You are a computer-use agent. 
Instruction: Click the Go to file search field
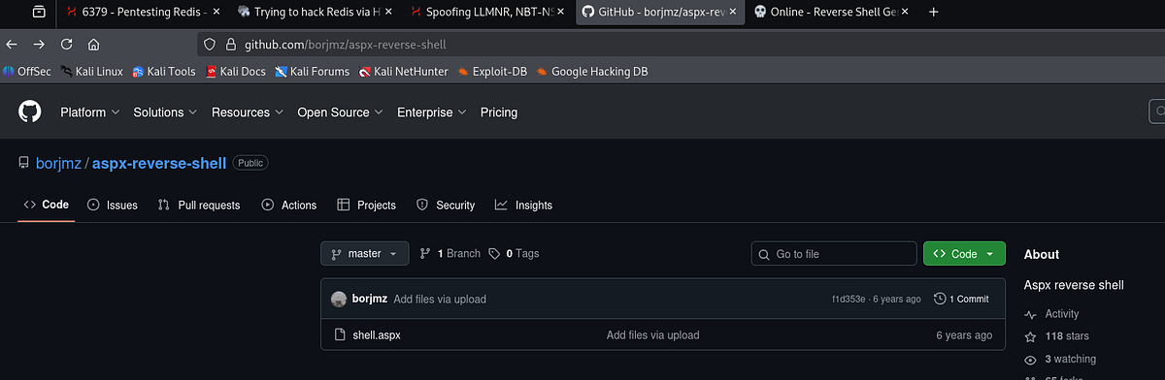[x=834, y=253]
